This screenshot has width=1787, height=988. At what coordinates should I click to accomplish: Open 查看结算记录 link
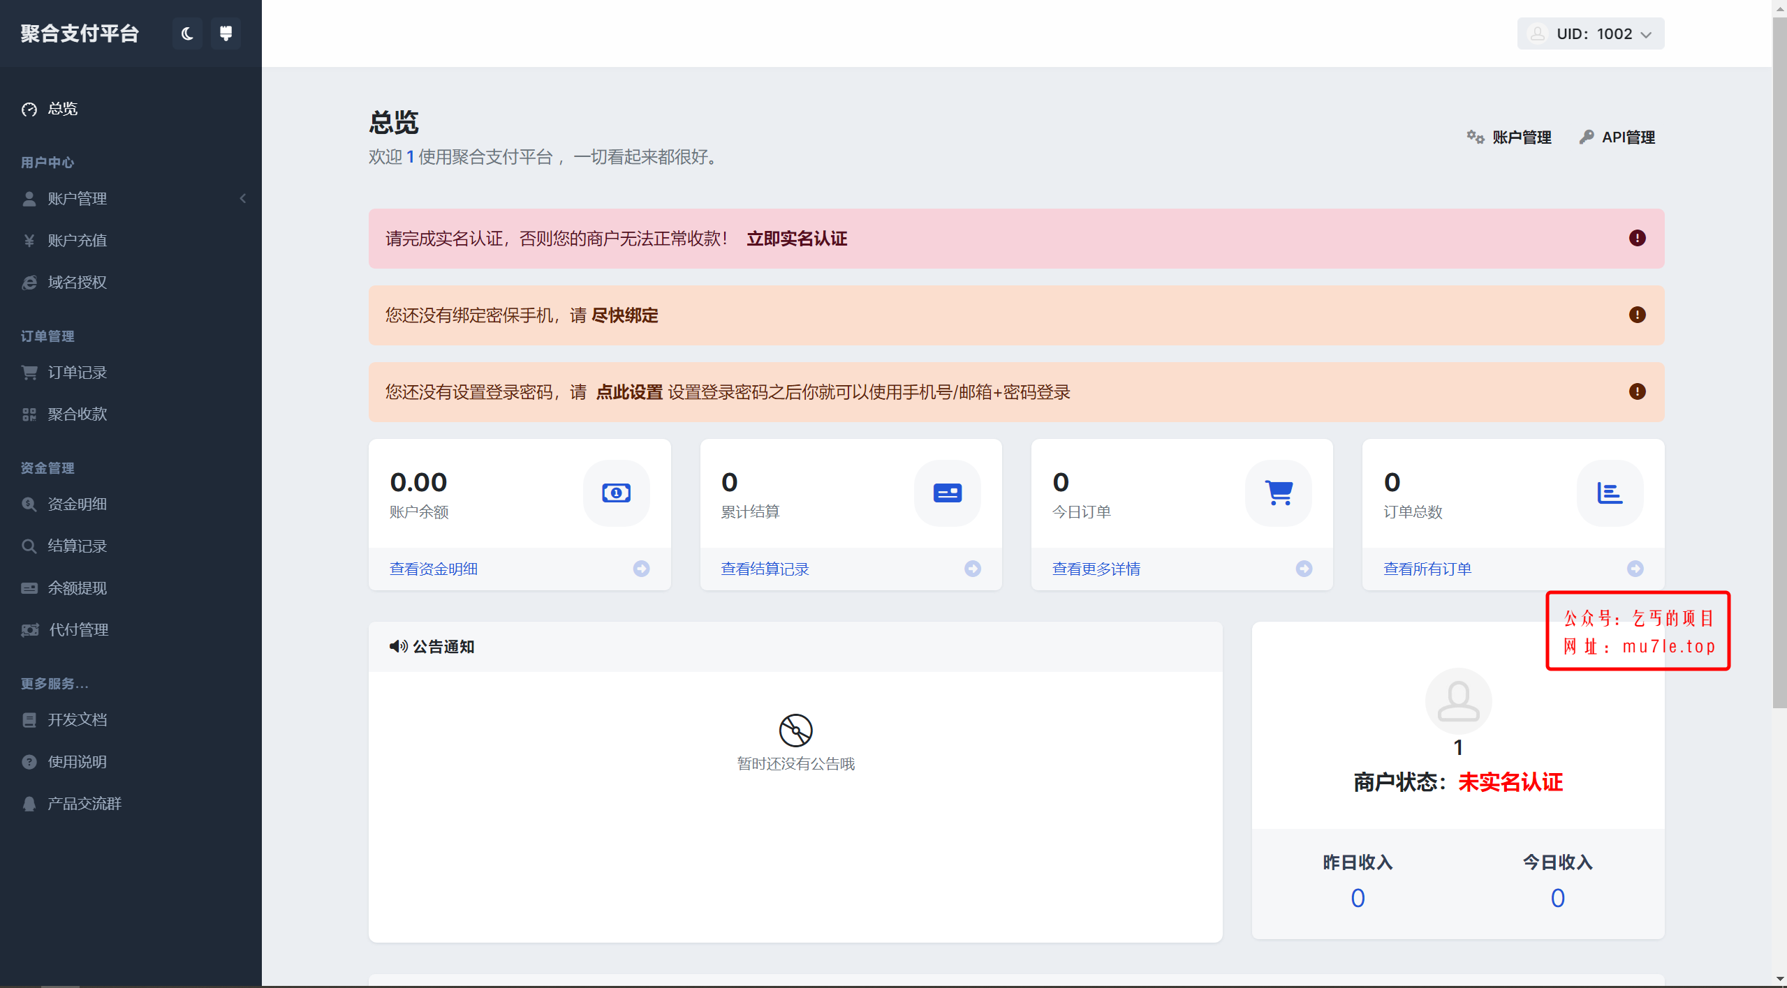click(765, 569)
